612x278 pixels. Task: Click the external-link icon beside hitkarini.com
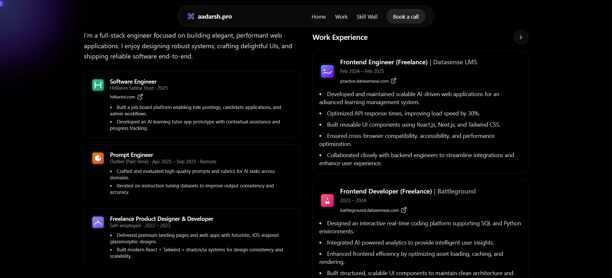140,97
